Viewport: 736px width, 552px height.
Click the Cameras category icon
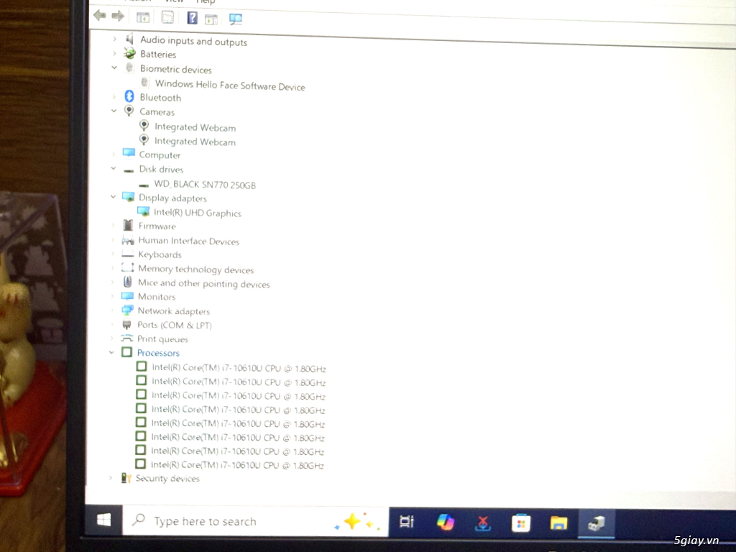[129, 111]
